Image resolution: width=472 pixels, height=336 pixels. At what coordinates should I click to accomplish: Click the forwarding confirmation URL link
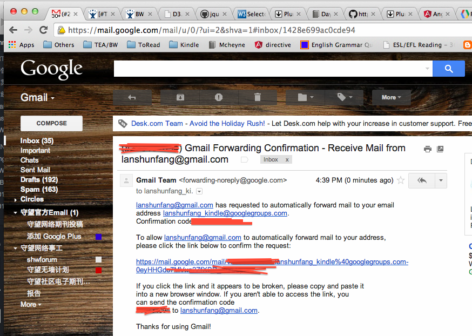(x=272, y=266)
